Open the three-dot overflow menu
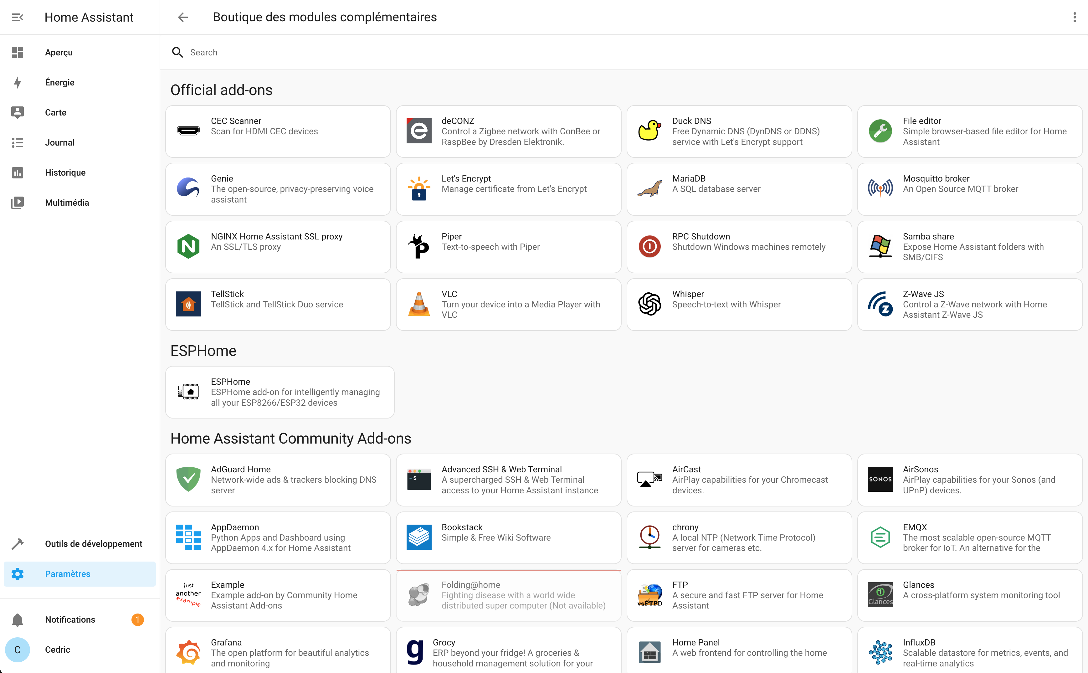This screenshot has width=1088, height=673. (x=1074, y=17)
